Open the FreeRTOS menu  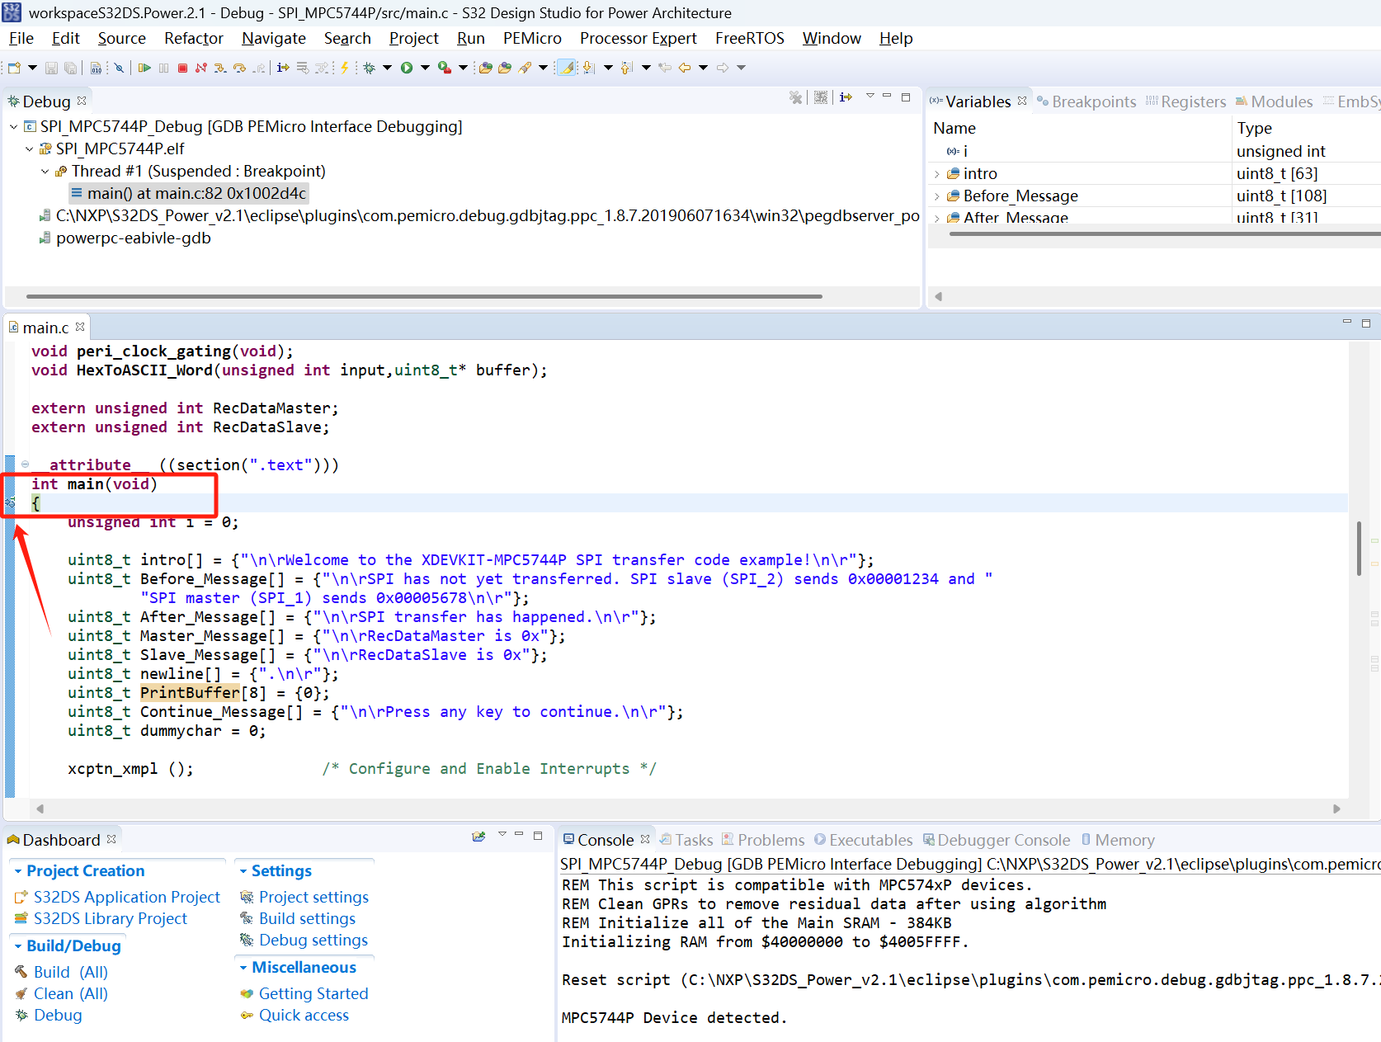click(749, 38)
